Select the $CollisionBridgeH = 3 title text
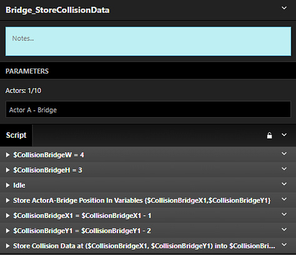 click(x=47, y=170)
